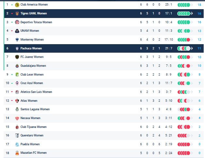Image resolution: width=205 pixels, height=158 pixels.
Task: Click Club America Women's 18 points value
Action: [x=199, y=5]
